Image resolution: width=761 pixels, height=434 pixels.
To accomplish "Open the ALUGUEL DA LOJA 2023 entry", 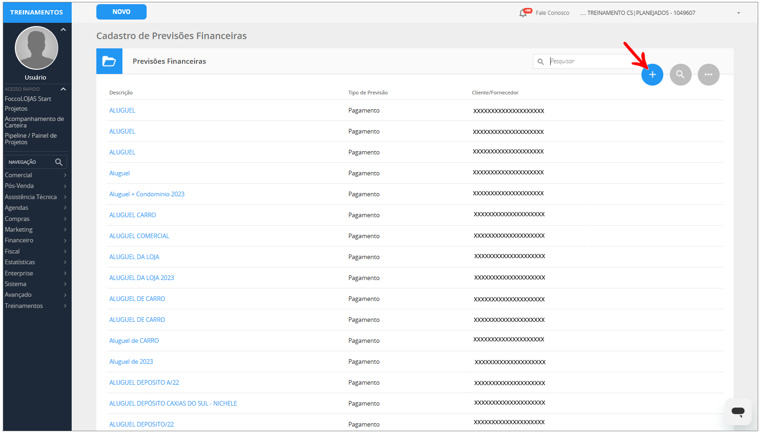I will point(141,278).
